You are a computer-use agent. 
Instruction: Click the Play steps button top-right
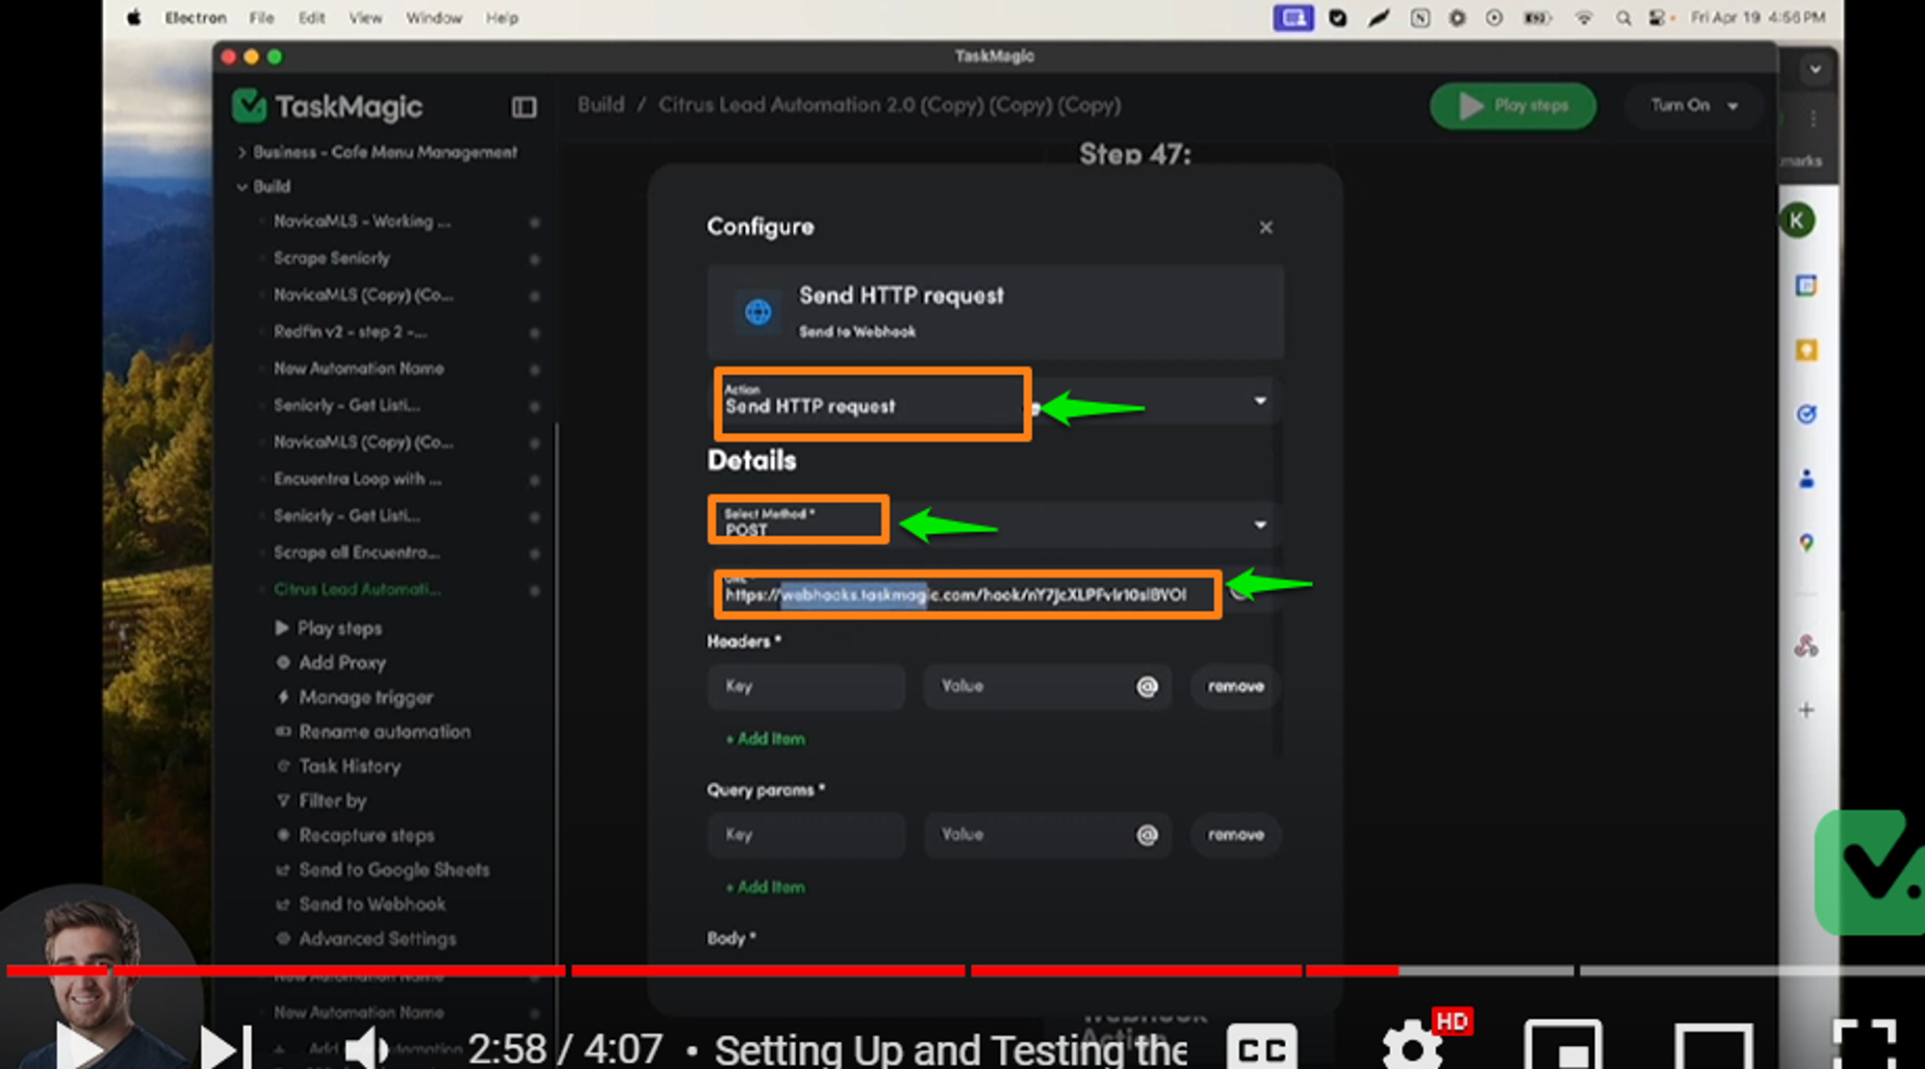[x=1513, y=105]
